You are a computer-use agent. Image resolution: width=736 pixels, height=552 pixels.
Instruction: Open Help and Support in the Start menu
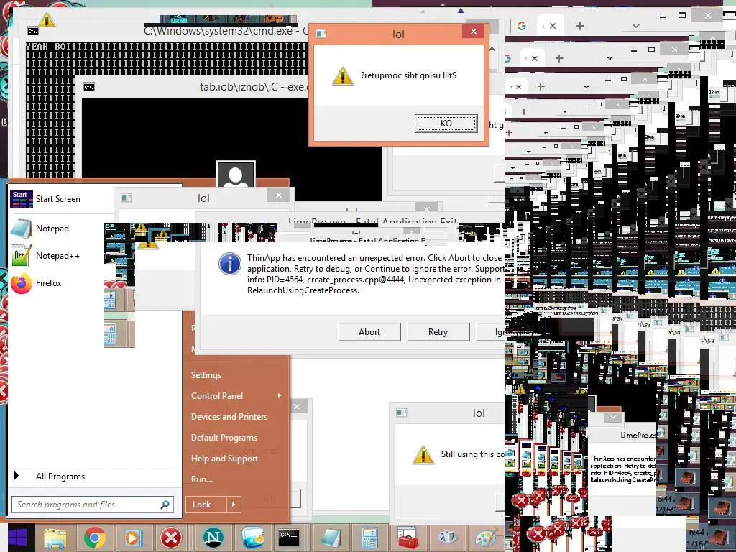pyautogui.click(x=224, y=458)
